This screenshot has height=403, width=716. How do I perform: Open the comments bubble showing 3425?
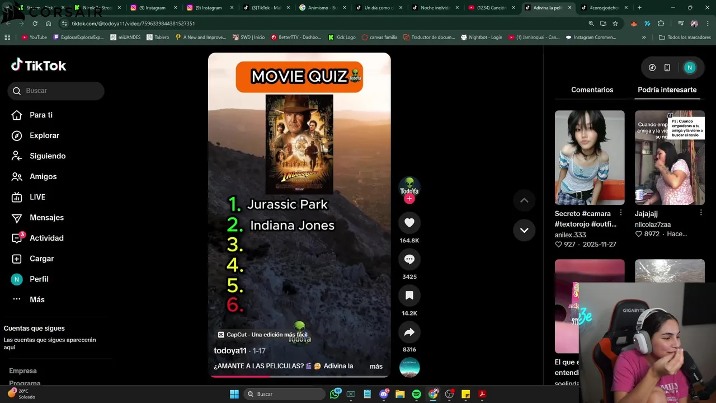409,259
